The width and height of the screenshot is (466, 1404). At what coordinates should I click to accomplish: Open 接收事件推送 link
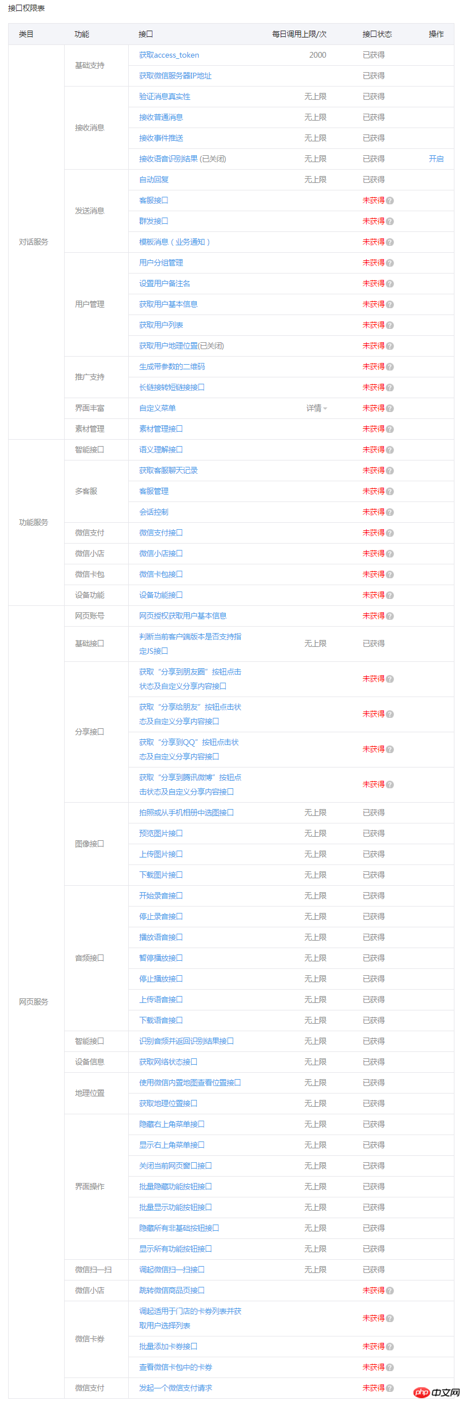161,138
